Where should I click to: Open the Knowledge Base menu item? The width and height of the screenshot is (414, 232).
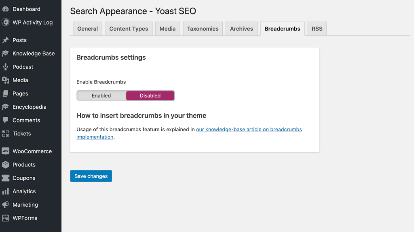click(34, 53)
